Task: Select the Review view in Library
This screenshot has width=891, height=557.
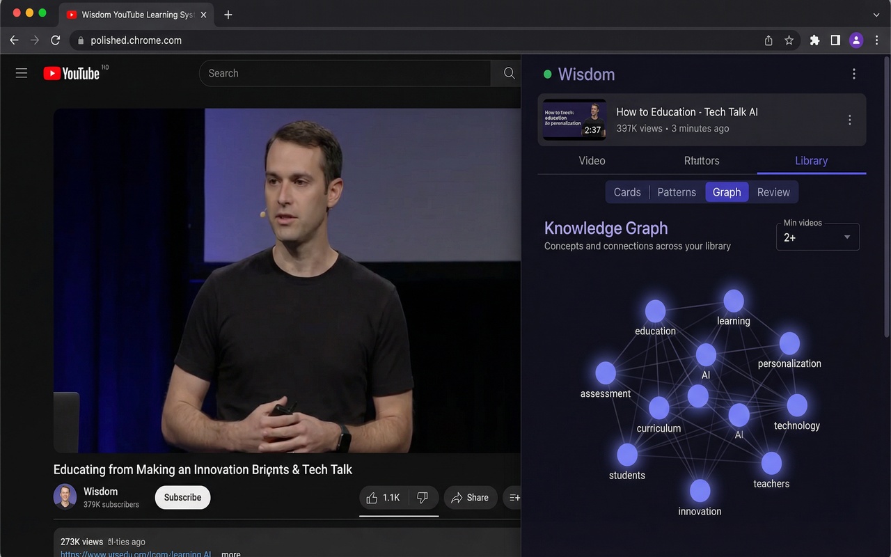Action: pos(773,191)
